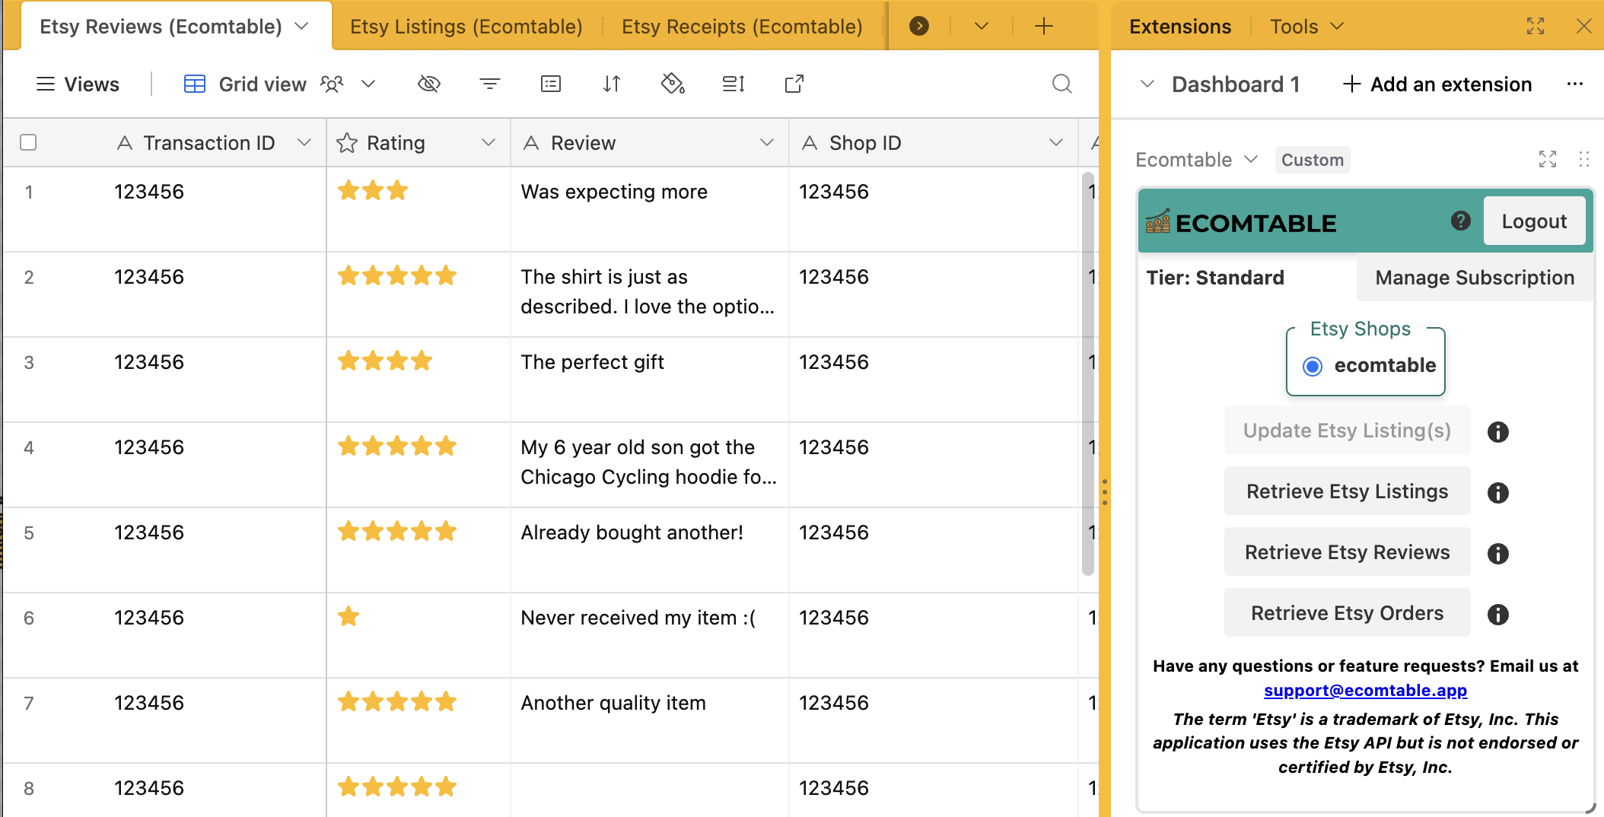Open the support@ecomtable.app email link
This screenshot has width=1604, height=817.
(1365, 691)
